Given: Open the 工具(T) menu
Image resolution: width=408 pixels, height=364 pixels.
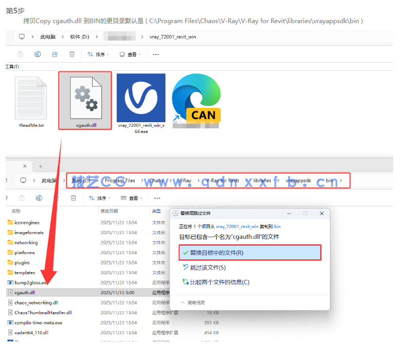Looking at the screenshot, I should pos(12,67).
